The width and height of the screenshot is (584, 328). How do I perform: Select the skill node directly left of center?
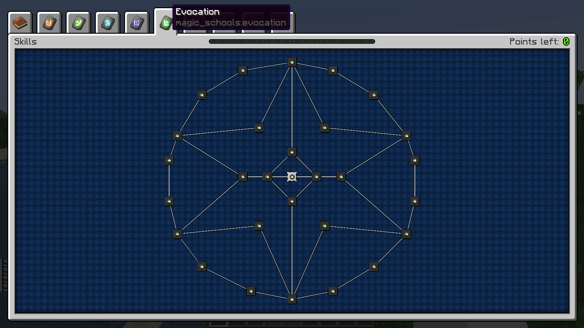[x=267, y=176]
